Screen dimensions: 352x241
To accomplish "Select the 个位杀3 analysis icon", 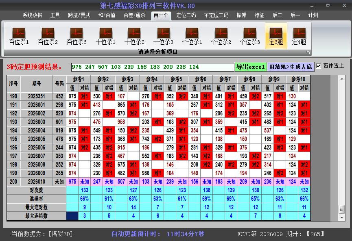I will pyautogui.click(x=250, y=36).
